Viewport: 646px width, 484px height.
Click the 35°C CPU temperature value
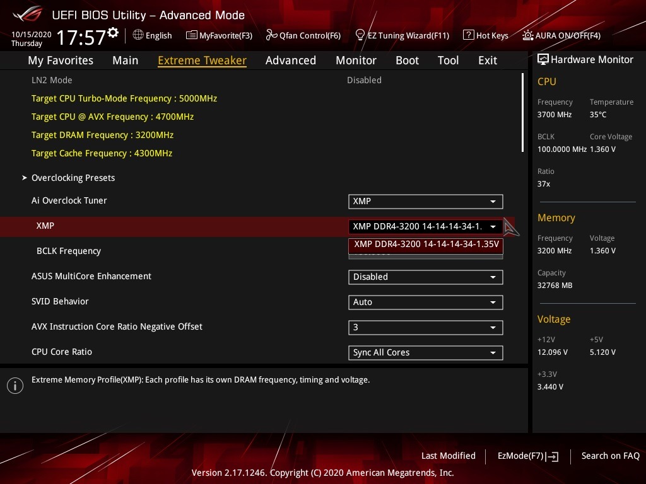pyautogui.click(x=598, y=115)
